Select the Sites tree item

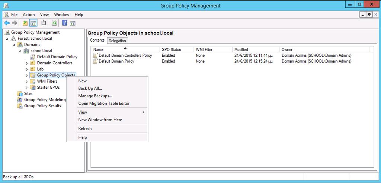(28, 94)
